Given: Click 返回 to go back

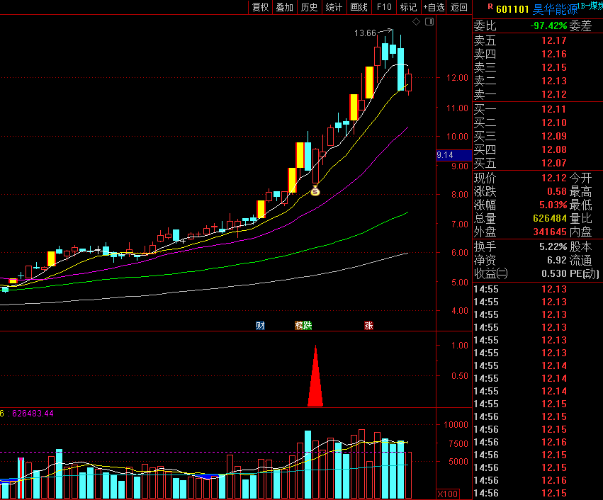Looking at the screenshot, I should pyautogui.click(x=458, y=7).
